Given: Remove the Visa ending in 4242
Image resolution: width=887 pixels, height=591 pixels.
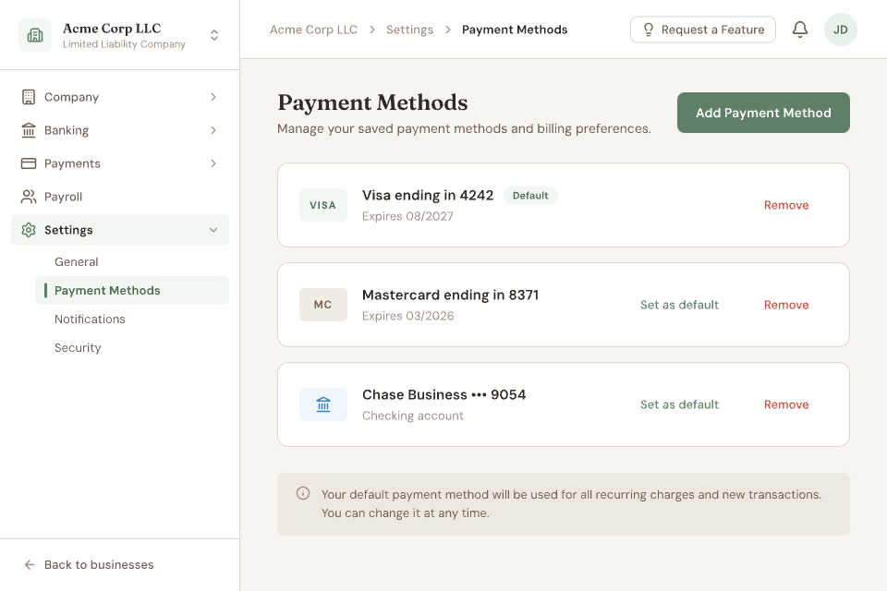Looking at the screenshot, I should (786, 205).
